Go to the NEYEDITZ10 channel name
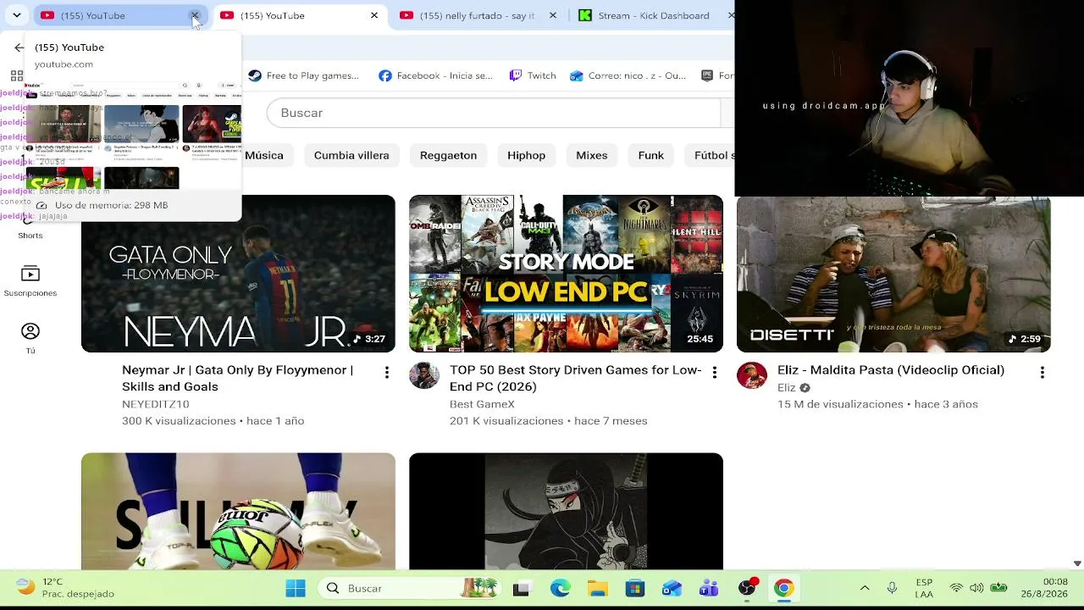 [156, 404]
